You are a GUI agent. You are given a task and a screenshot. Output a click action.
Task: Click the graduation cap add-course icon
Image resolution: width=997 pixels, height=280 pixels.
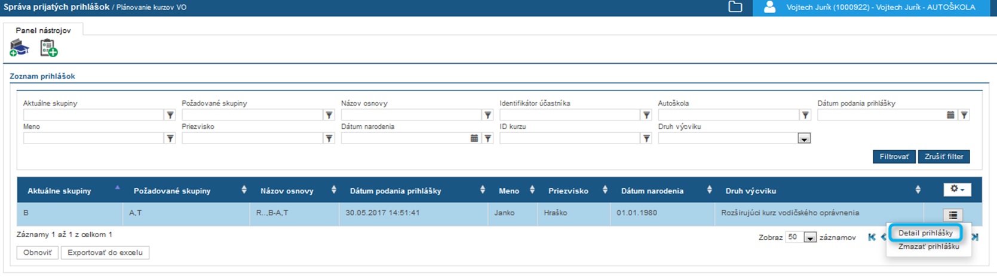[19, 48]
